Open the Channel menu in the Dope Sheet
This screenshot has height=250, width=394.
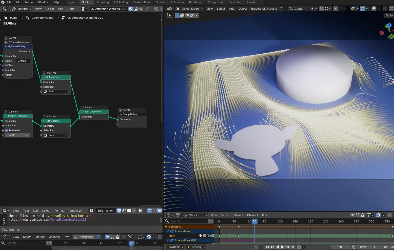252,215
